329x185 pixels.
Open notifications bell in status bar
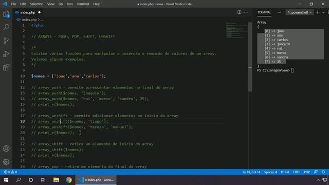point(323,172)
